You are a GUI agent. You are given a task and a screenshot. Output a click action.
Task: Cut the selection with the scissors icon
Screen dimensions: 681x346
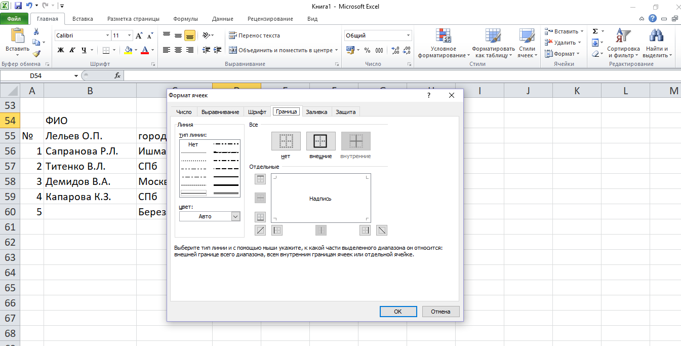coord(36,32)
